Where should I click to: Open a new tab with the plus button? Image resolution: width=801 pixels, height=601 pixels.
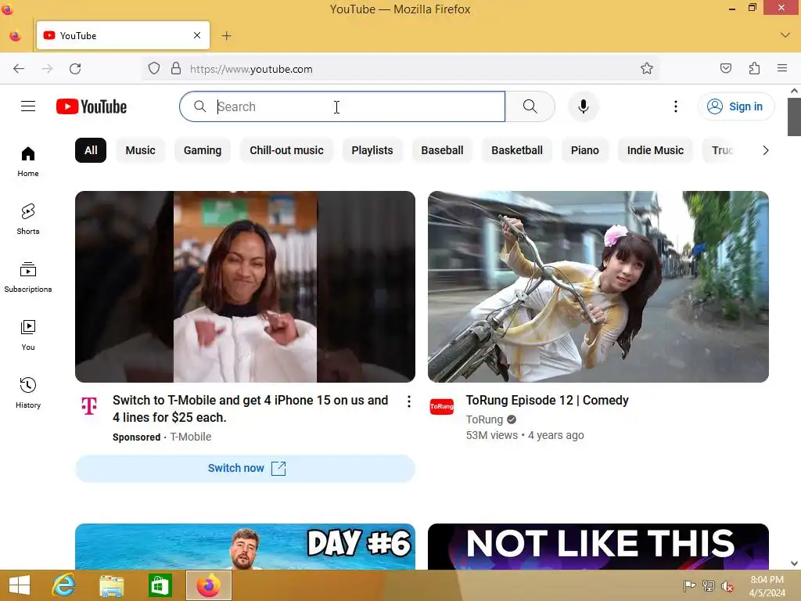tap(226, 35)
